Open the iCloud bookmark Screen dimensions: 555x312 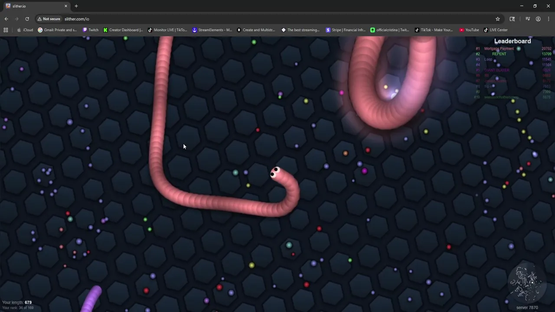pyautogui.click(x=25, y=30)
